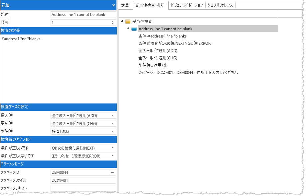Open the ビジュアライゼーション tab

point(187,5)
